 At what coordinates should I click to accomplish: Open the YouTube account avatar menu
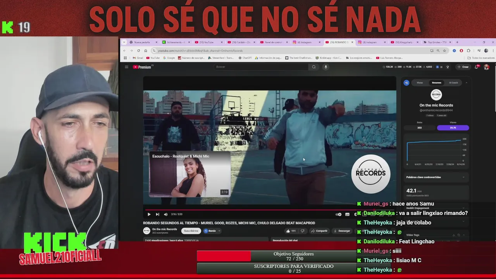[x=487, y=67]
